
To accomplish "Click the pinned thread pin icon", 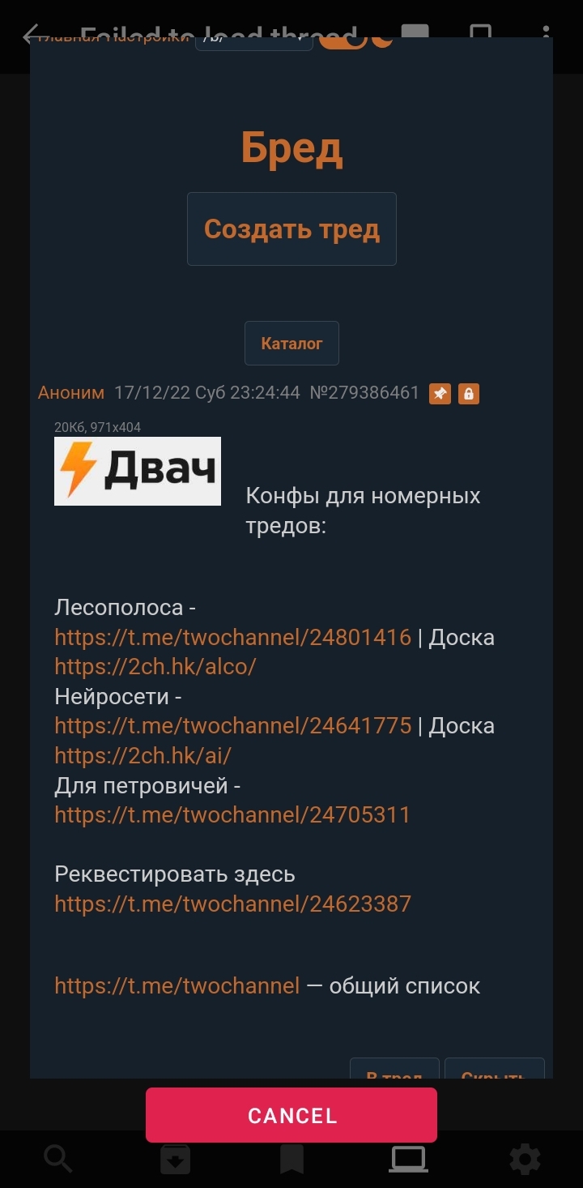I will coord(440,393).
